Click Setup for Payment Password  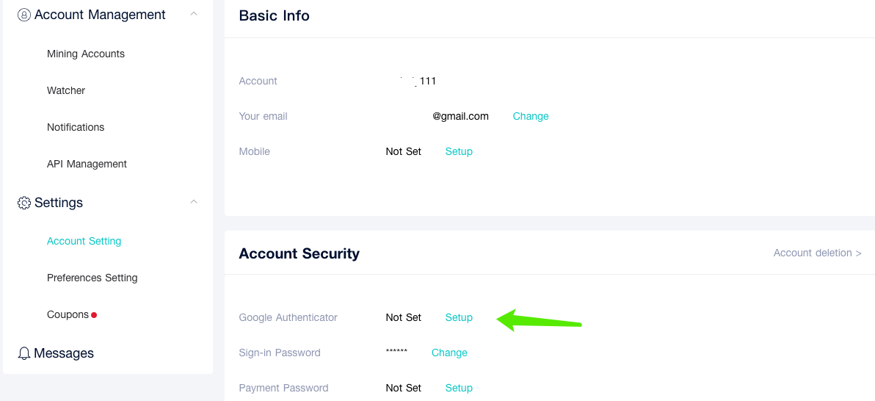tap(459, 389)
